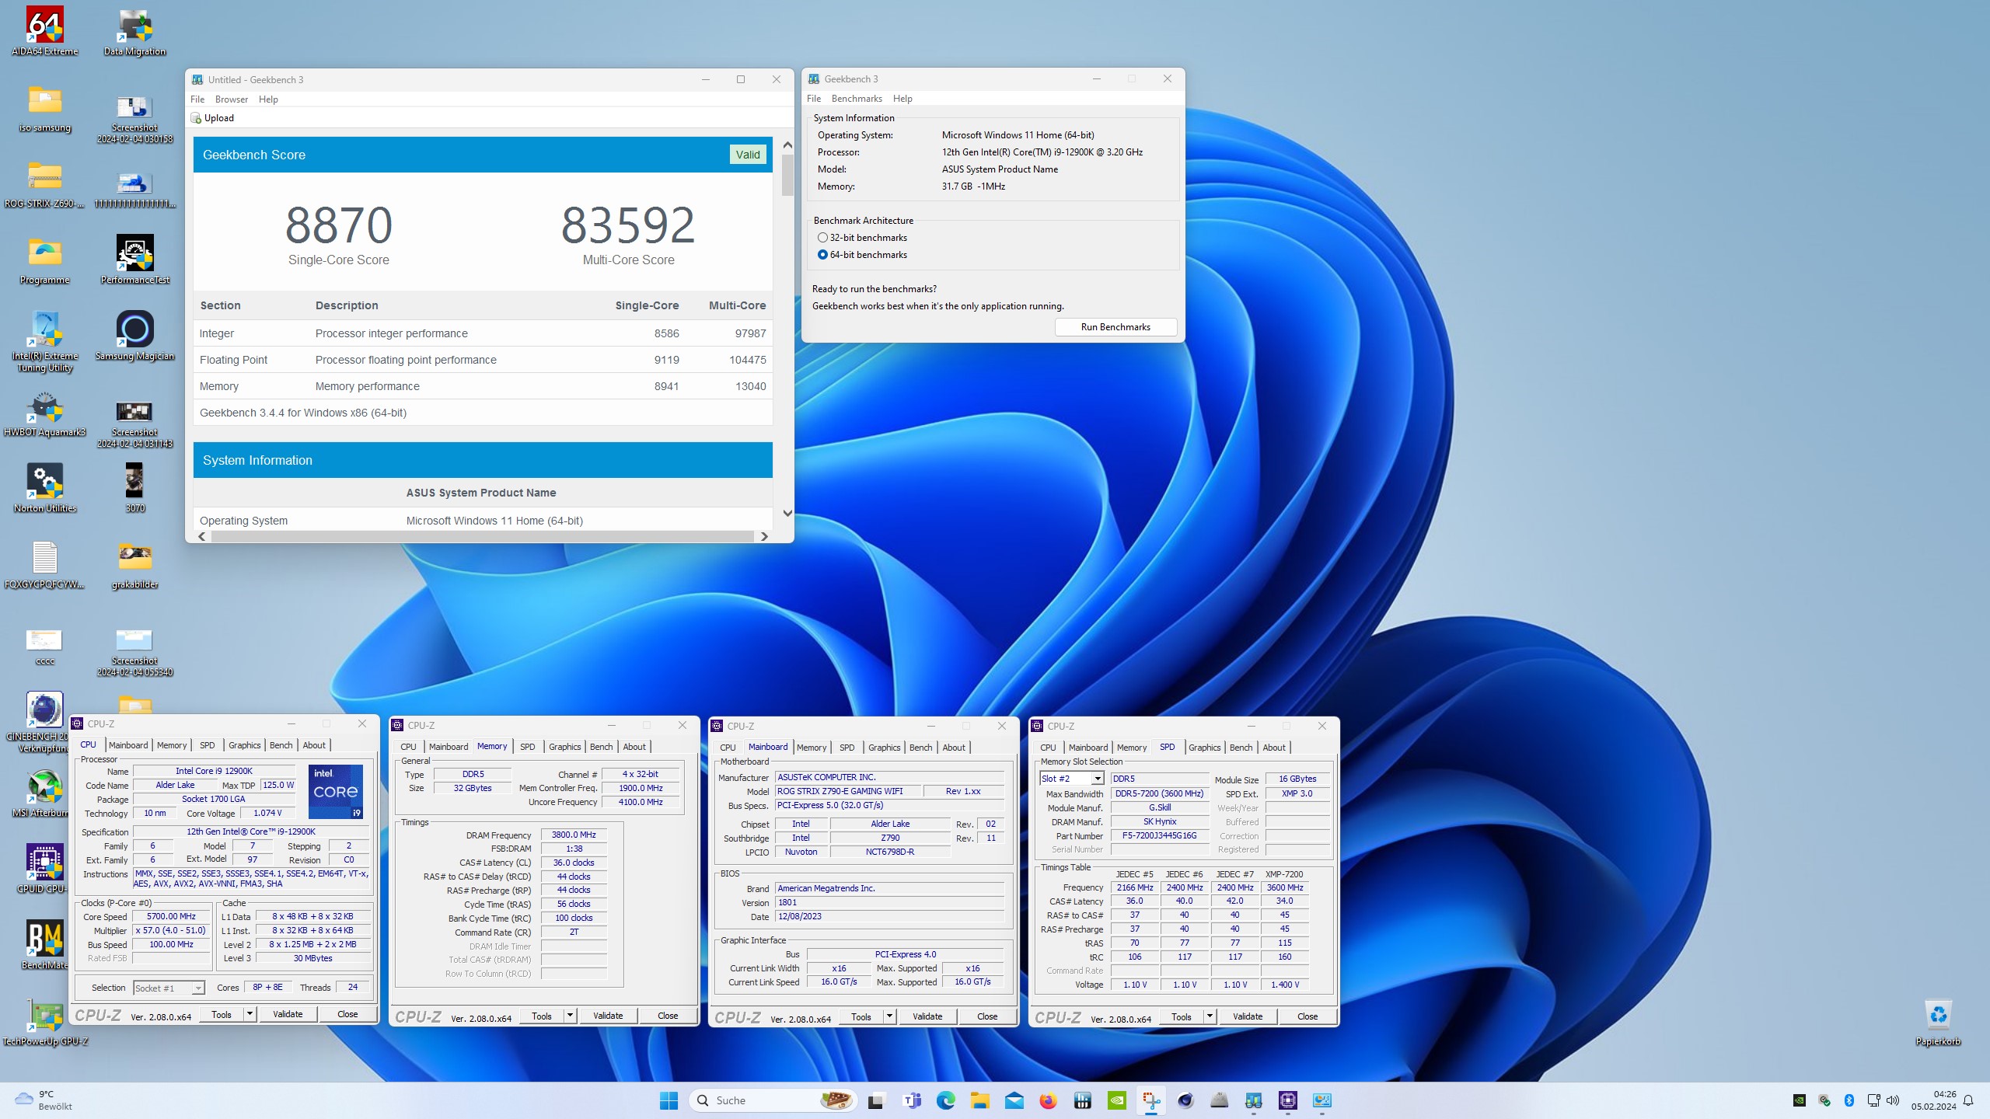Click the taskbar Suche search box
Image resolution: width=1990 pixels, height=1119 pixels.
point(773,1100)
